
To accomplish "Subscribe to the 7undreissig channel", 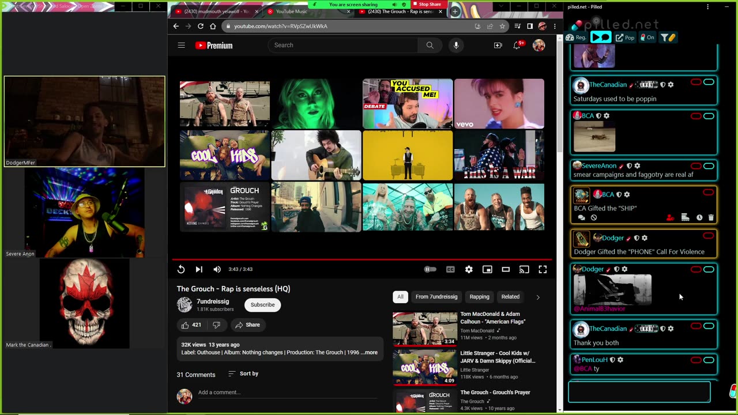I will [262, 305].
